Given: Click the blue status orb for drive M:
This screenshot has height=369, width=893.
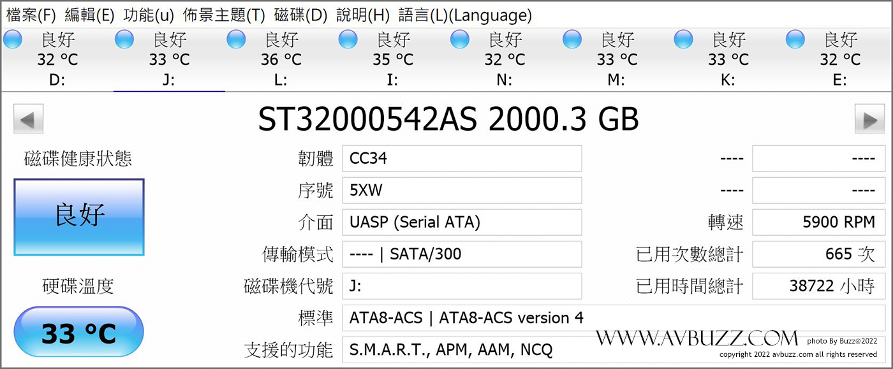Looking at the screenshot, I should [x=572, y=40].
